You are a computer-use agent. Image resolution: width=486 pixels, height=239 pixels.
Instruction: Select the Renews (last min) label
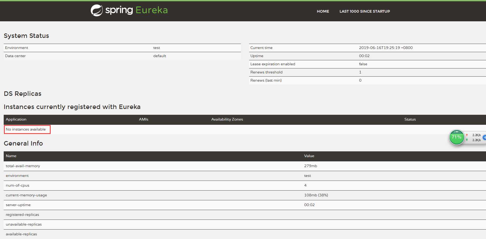point(266,80)
